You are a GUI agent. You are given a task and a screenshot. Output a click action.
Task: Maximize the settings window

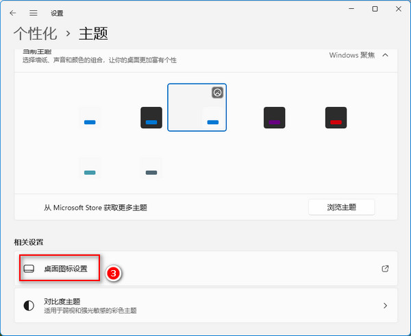[375, 9]
